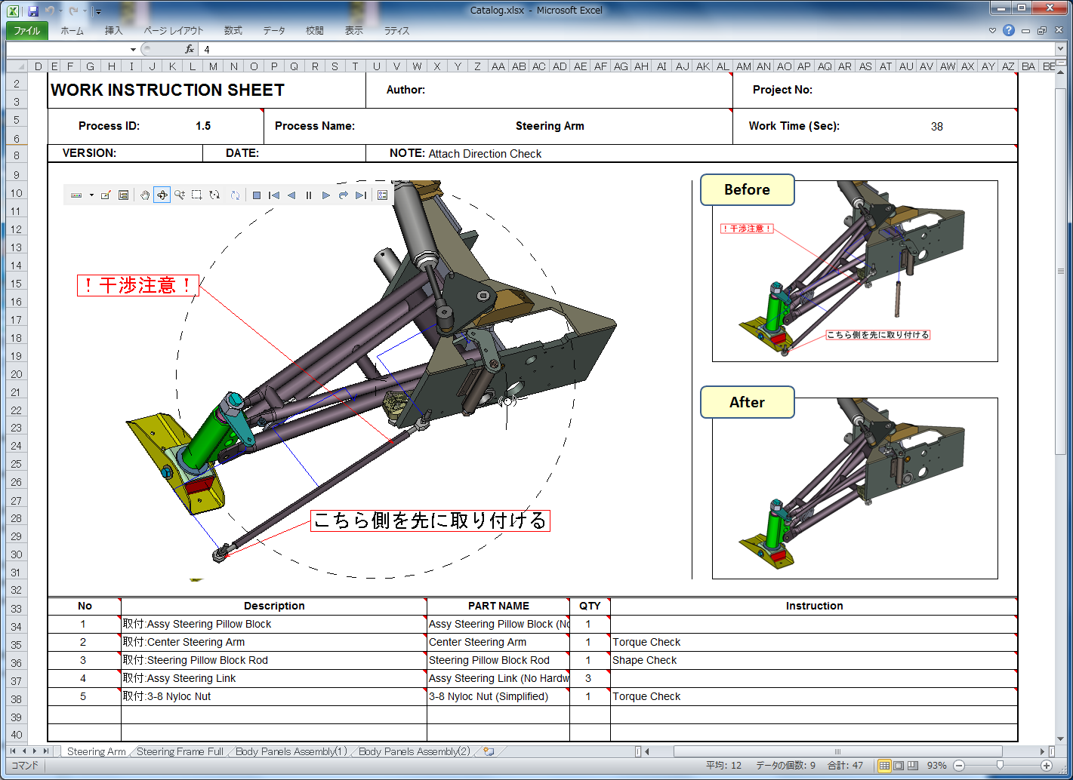Image resolution: width=1073 pixels, height=780 pixels.
Task: Click the spin rotation tool in viewer toolbar
Action: tap(215, 195)
